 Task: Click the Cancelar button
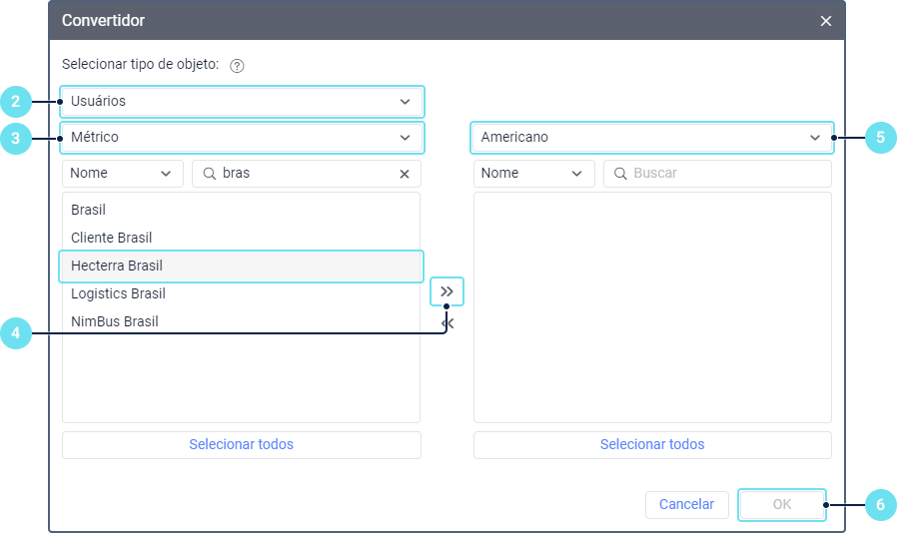[x=686, y=504]
